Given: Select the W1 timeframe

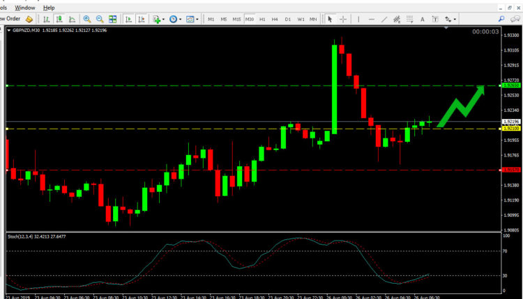Looking at the screenshot, I should tap(301, 19).
